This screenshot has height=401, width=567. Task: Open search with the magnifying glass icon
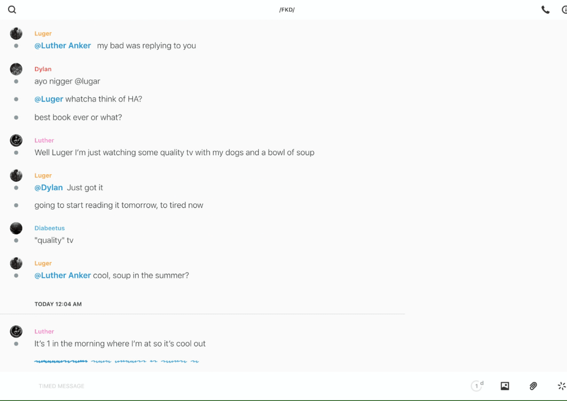pyautogui.click(x=12, y=10)
